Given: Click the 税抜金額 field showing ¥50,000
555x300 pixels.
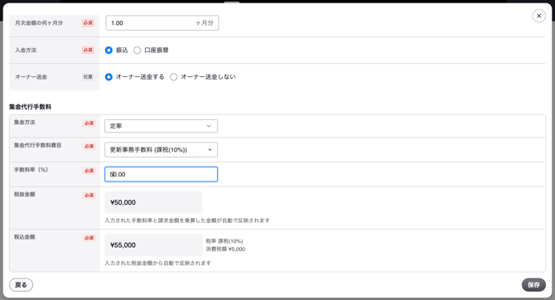Looking at the screenshot, I should pos(153,202).
